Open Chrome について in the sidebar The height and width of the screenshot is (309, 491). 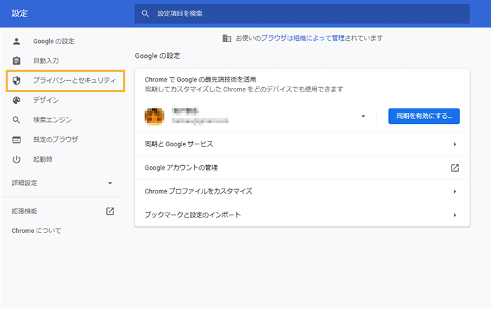pos(37,231)
